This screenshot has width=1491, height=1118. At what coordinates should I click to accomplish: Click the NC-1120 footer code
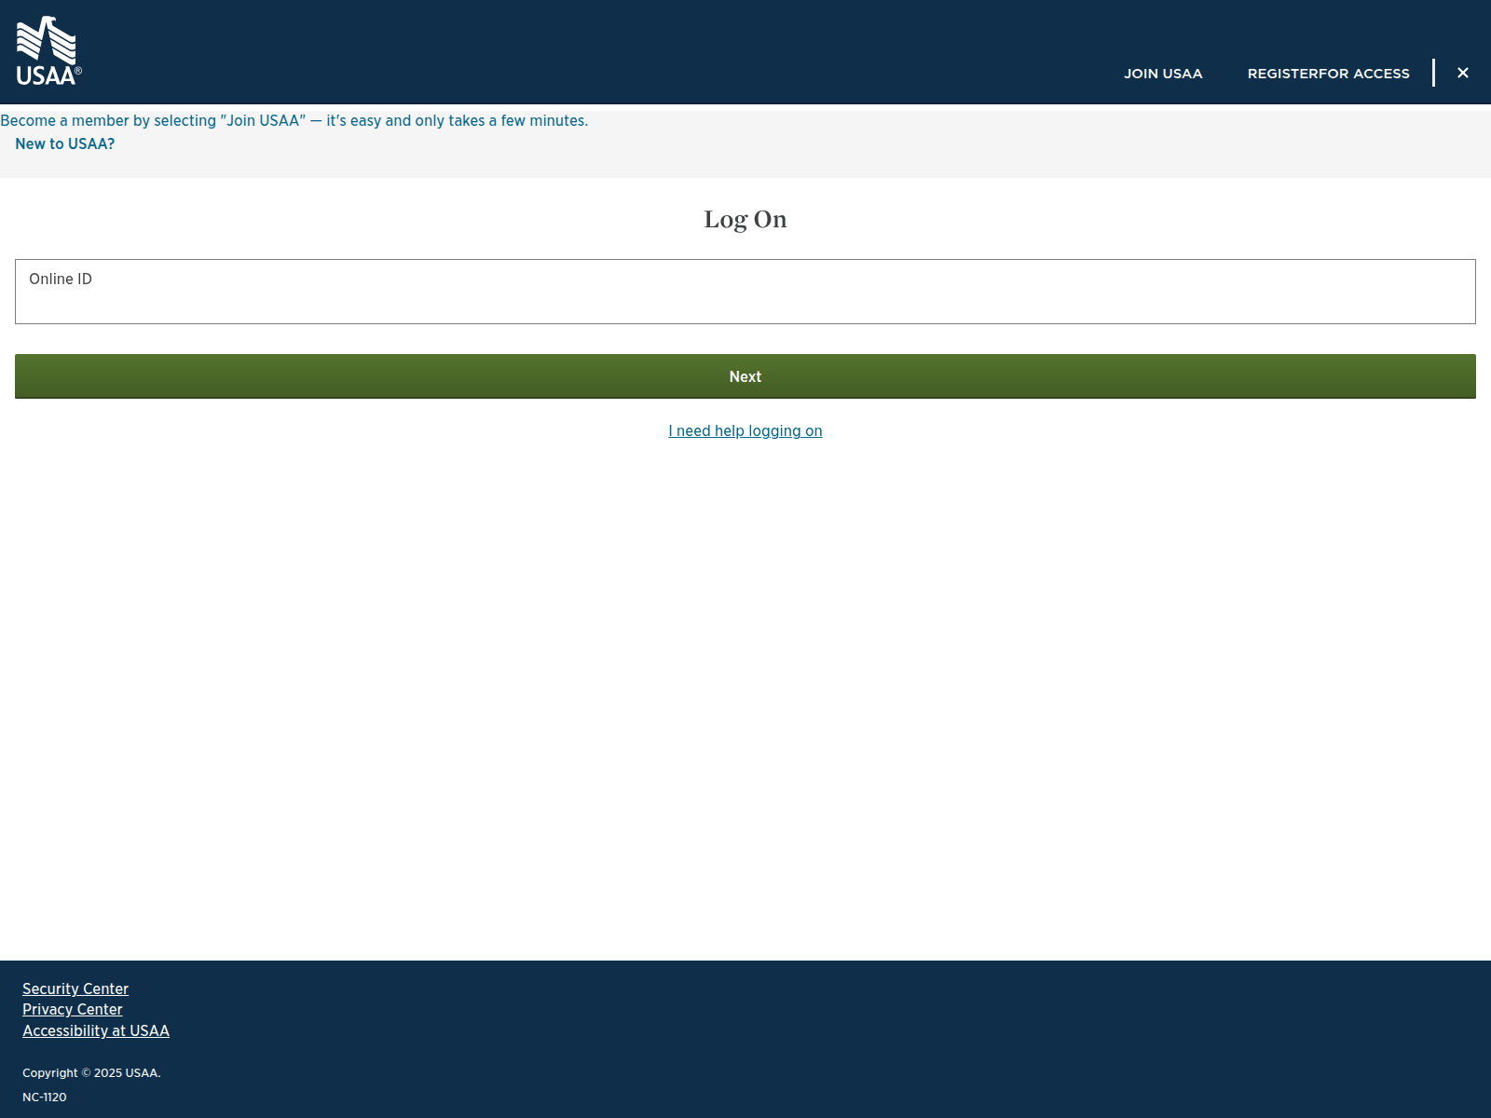tap(45, 1097)
